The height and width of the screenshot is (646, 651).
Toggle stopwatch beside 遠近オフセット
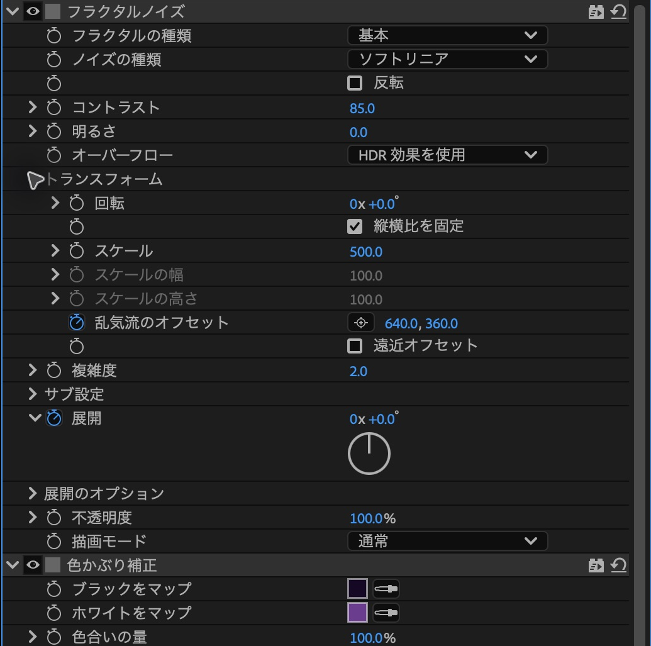point(76,346)
